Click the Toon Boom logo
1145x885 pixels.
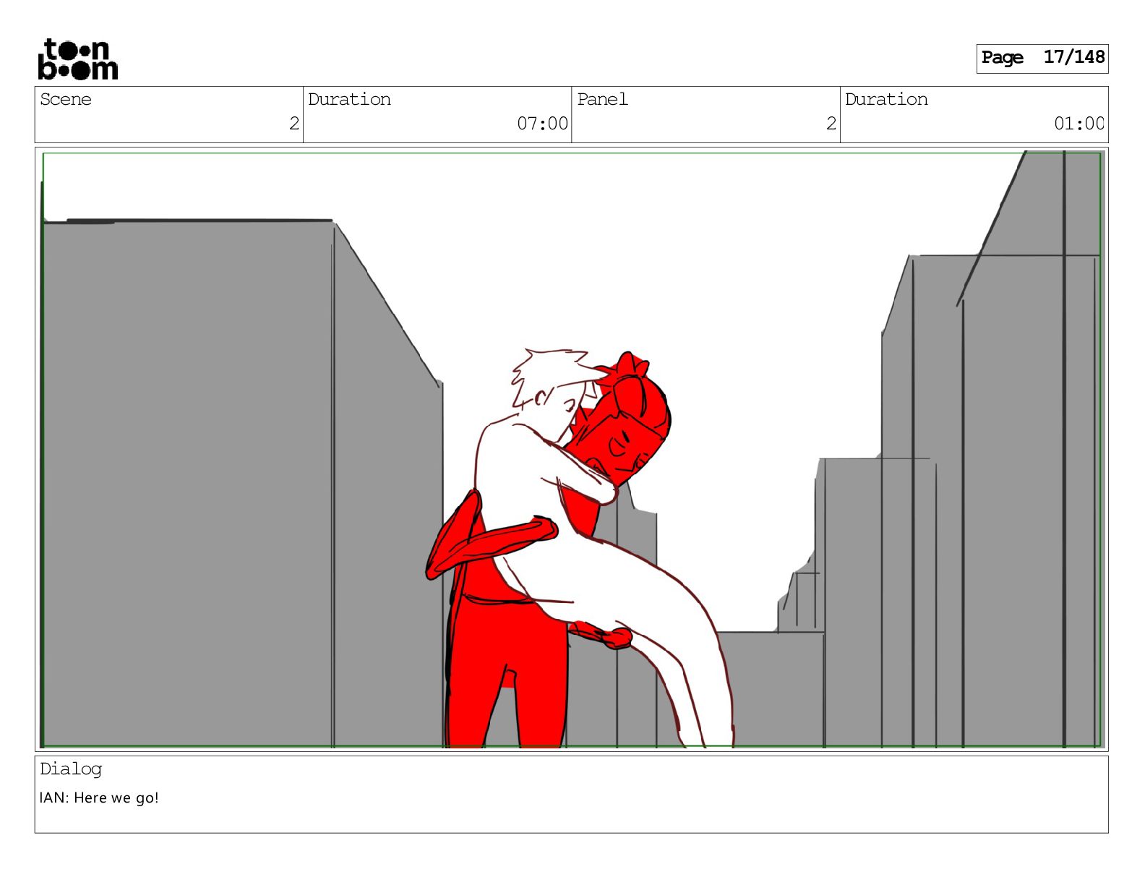click(x=77, y=59)
